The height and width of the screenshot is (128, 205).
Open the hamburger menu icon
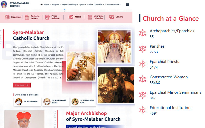(x=127, y=4)
